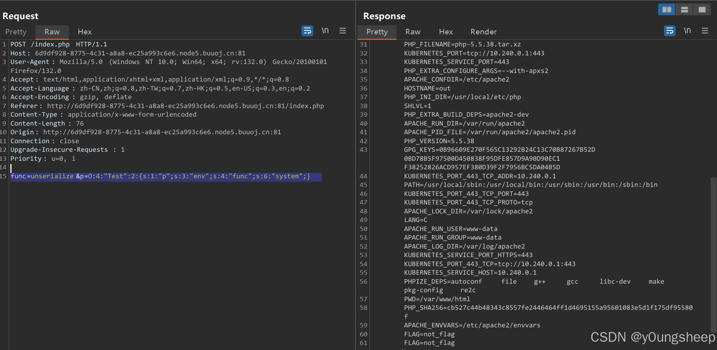The width and height of the screenshot is (717, 350).
Task: Click the HOSTNAME=out response line
Action: [x=427, y=89]
